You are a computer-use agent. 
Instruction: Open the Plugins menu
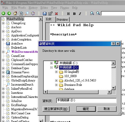pyautogui.click(x=65, y=8)
